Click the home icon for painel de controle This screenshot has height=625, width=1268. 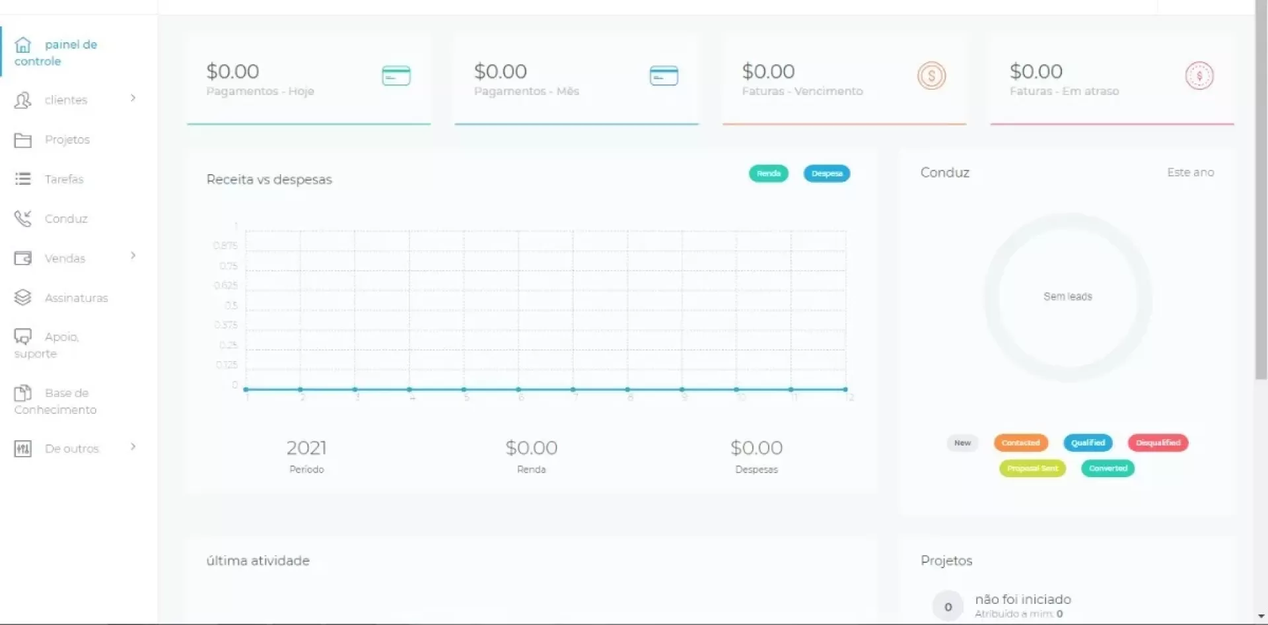(23, 45)
